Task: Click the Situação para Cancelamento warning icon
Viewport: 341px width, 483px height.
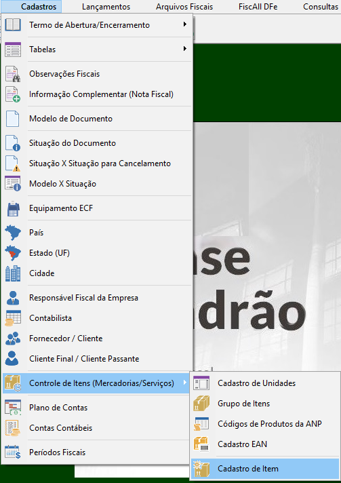Action: point(13,163)
